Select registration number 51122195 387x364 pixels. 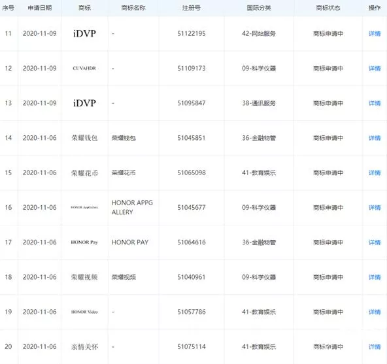point(192,33)
